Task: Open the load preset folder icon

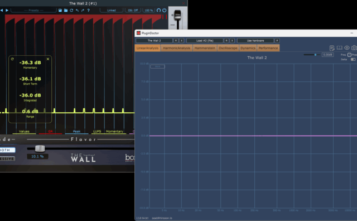Action: (x=66, y=10)
